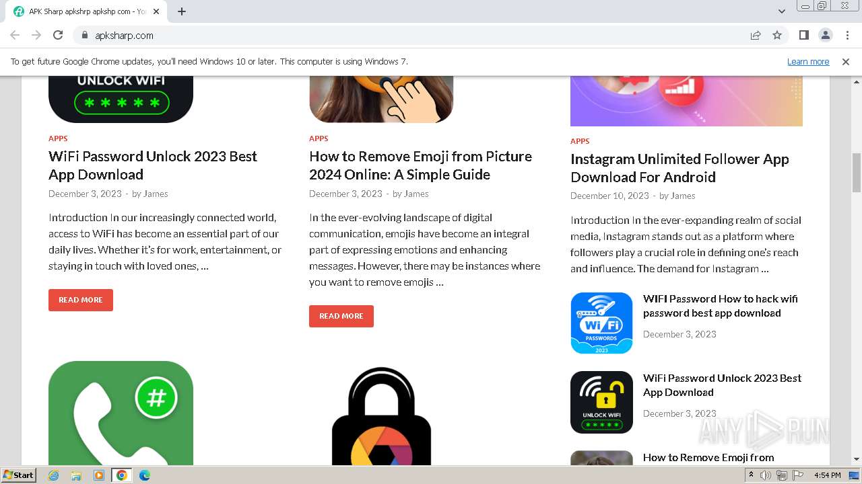This screenshot has height=484, width=862.
Task: Open the Chrome profile avatar menu
Action: (825, 35)
